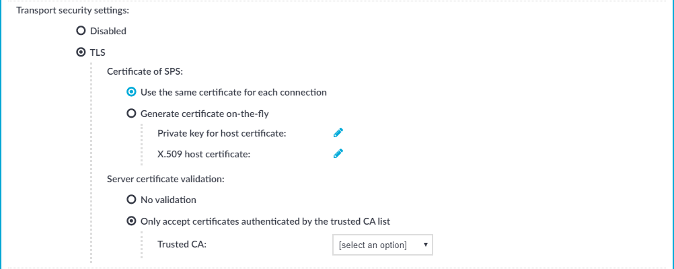Pick Only accept certificates authenticated radio button
This screenshot has width=674, height=269.
click(x=131, y=221)
